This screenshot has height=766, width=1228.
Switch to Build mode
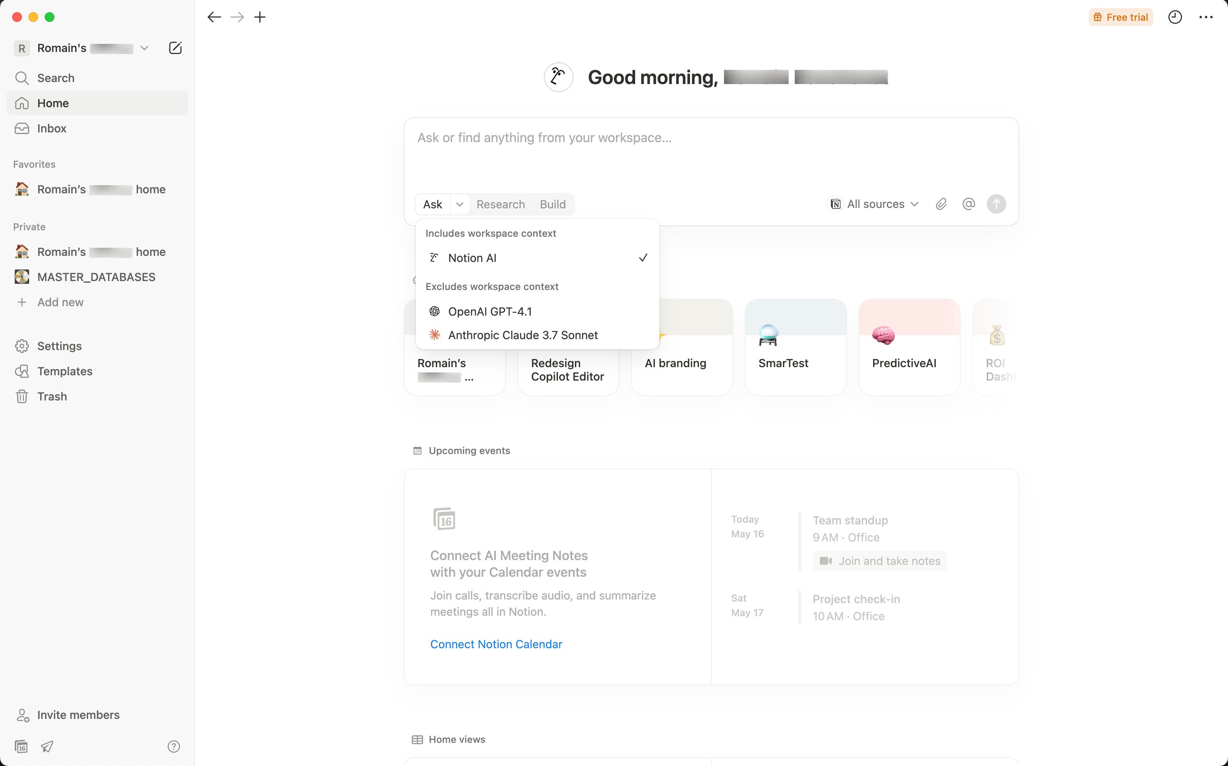[552, 204]
